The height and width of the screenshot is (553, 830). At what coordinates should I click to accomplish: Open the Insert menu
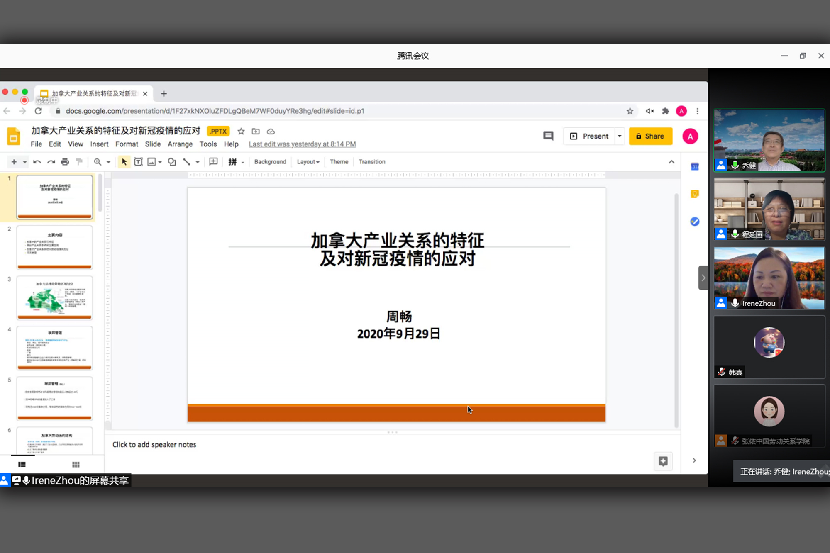[99, 144]
